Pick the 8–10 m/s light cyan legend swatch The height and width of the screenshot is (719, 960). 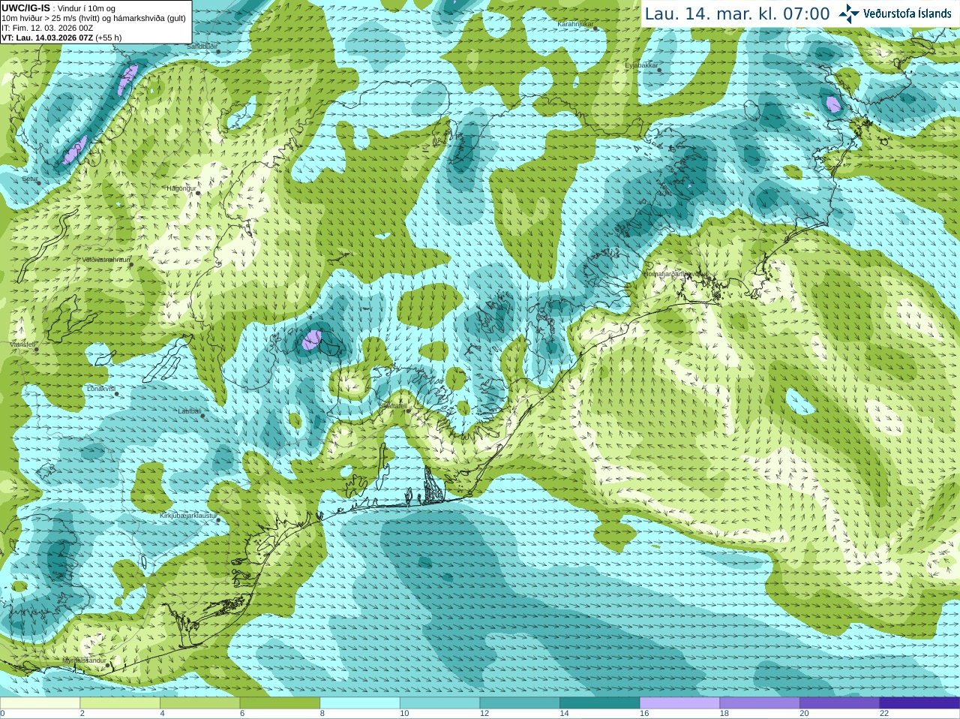(360, 703)
